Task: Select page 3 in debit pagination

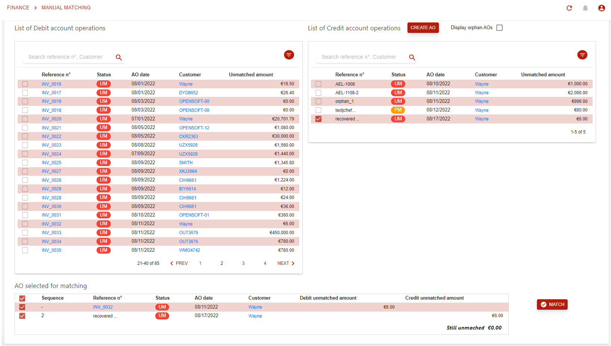Action: (x=243, y=263)
